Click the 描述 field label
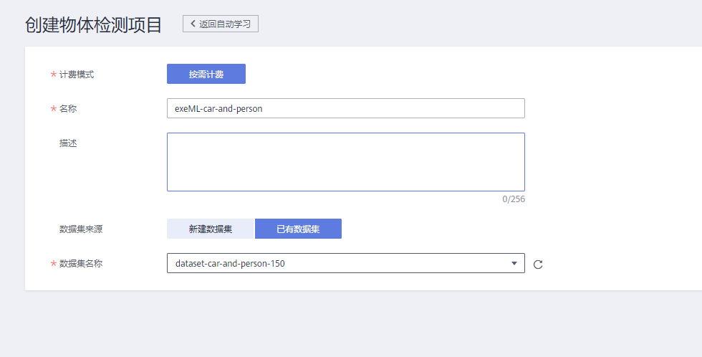The width and height of the screenshot is (702, 357). coord(68,143)
